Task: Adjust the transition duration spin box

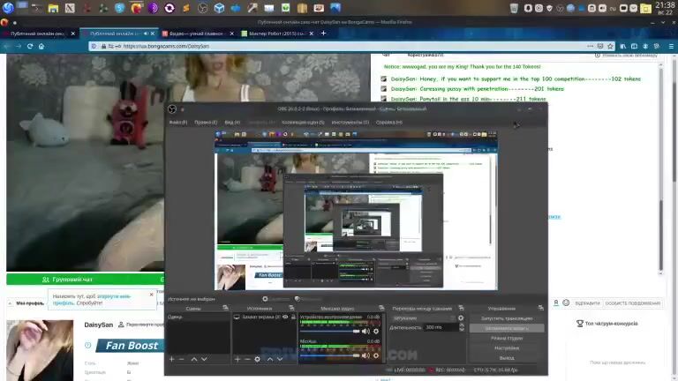Action: click(443, 327)
